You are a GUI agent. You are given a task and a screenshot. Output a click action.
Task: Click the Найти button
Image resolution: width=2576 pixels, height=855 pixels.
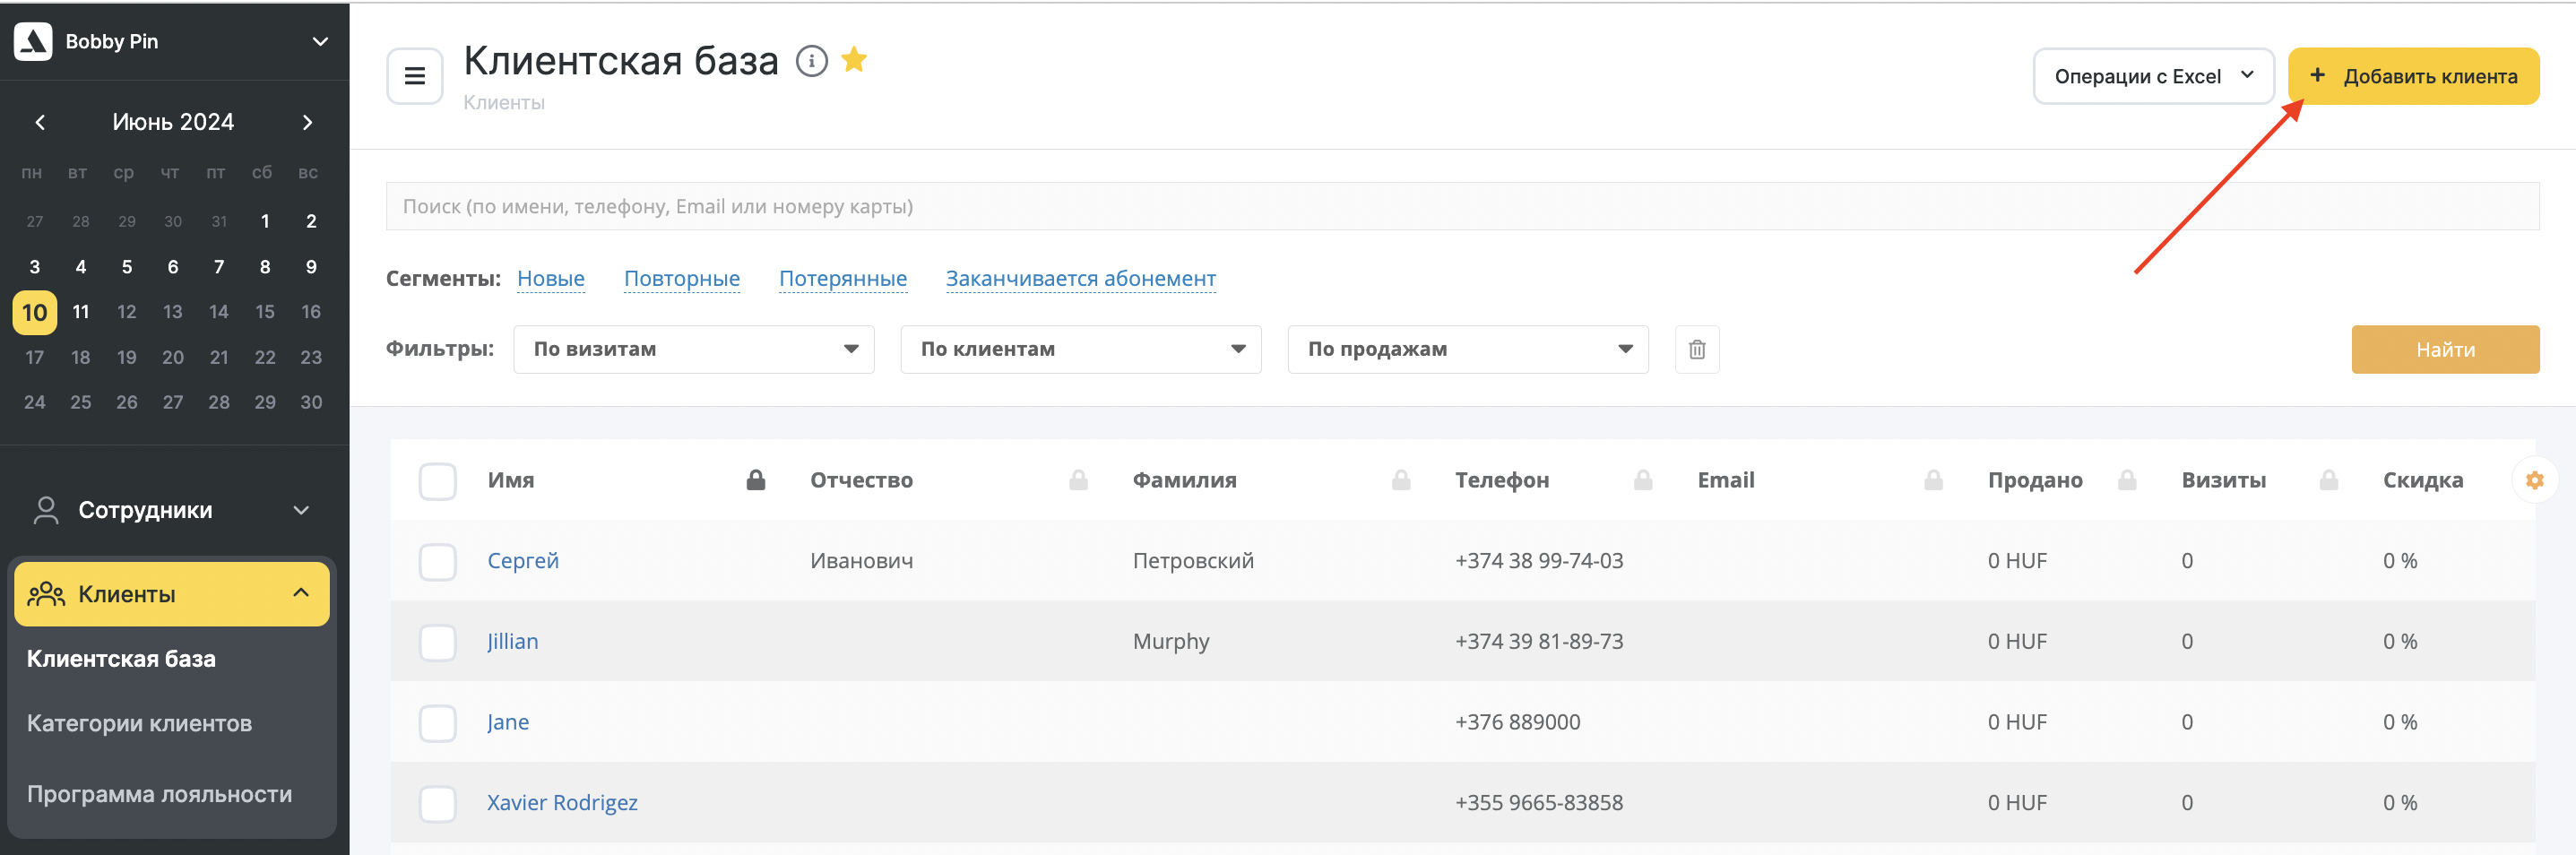click(2444, 349)
